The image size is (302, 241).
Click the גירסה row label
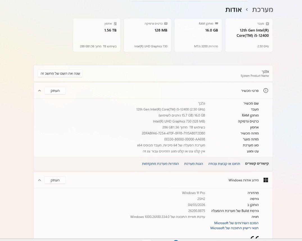pyautogui.click(x=255, y=199)
